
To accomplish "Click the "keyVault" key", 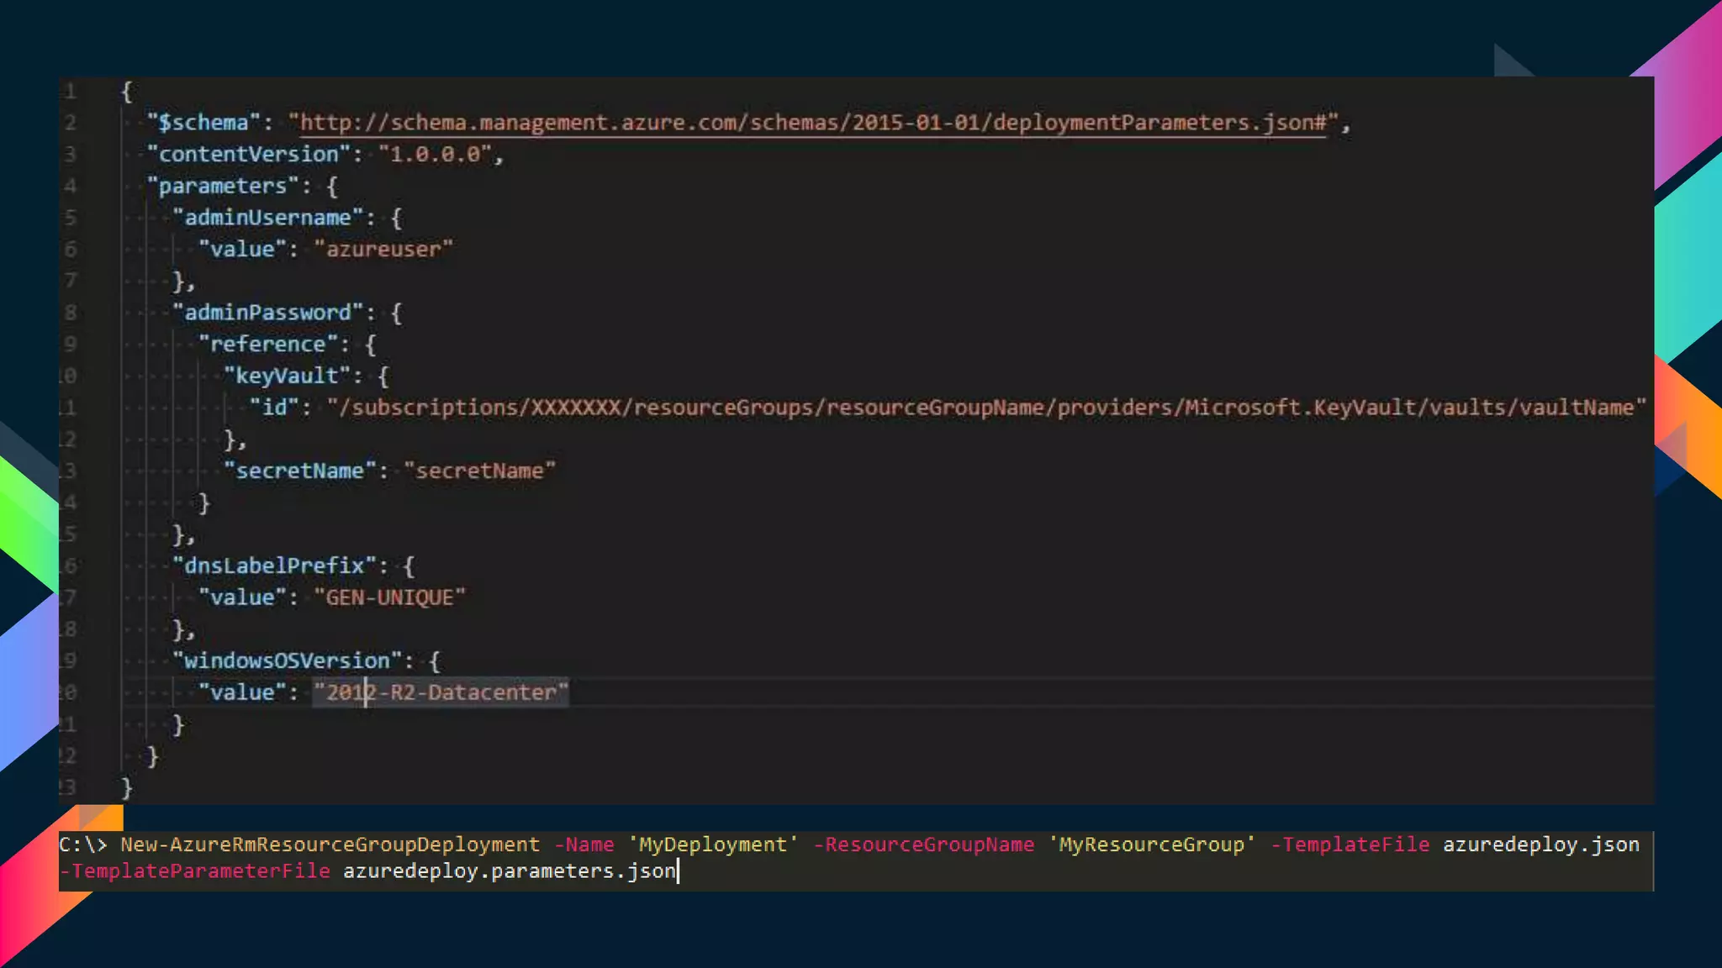I will (287, 376).
